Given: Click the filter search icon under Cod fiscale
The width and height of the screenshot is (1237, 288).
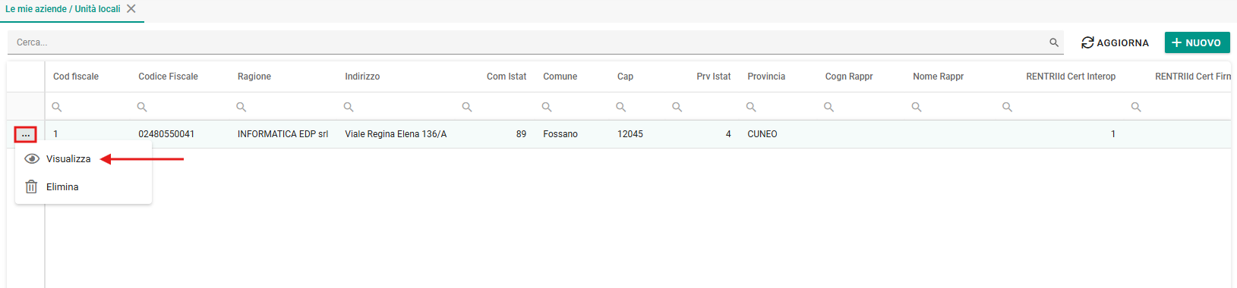Looking at the screenshot, I should point(56,107).
